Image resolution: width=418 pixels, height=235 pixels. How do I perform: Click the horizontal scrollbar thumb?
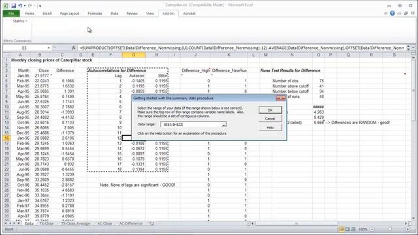pyautogui.click(x=296, y=223)
